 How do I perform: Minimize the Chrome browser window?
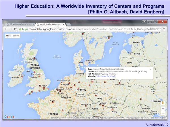(x=150, y=21)
